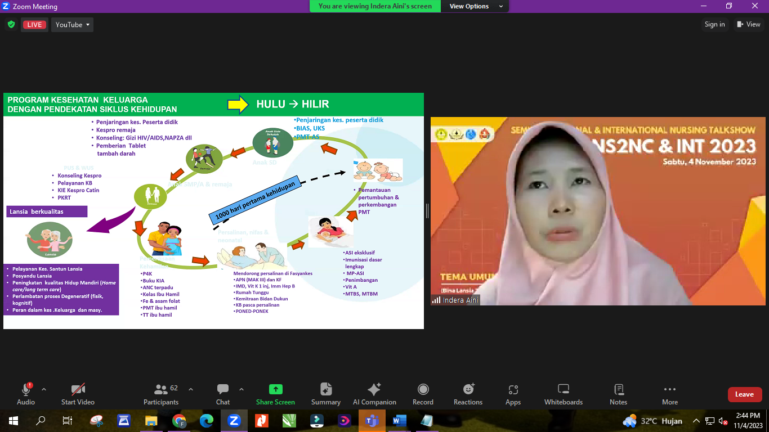Open meeting Notes
769x432 pixels.
[x=618, y=394]
